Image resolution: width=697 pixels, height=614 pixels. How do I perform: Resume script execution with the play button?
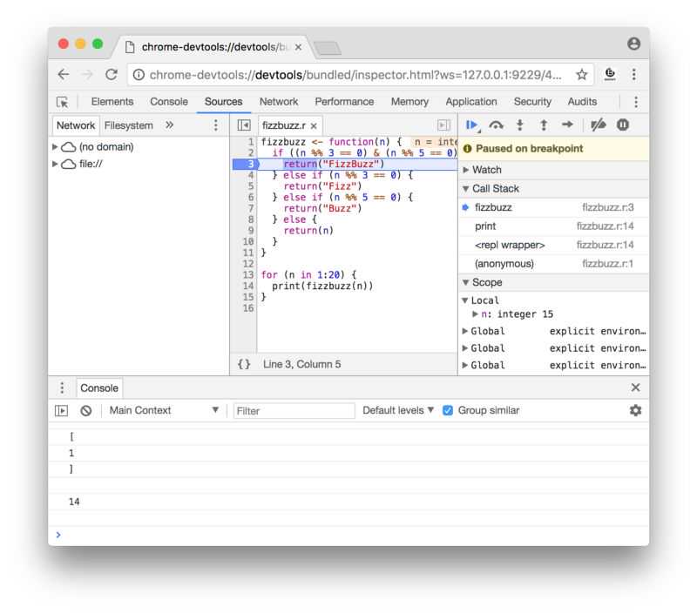tap(472, 125)
